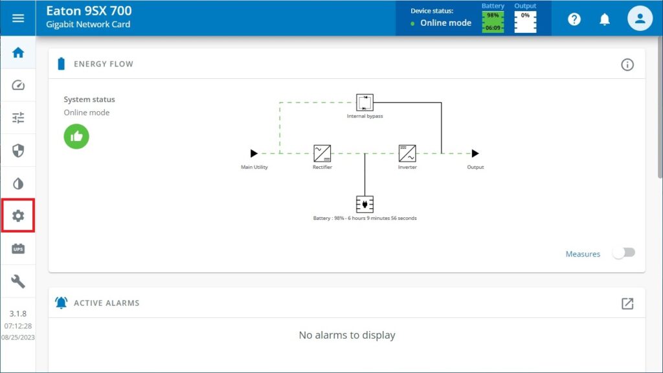Open the hamburger navigation menu
Viewport: 663px width, 373px height.
coord(18,18)
